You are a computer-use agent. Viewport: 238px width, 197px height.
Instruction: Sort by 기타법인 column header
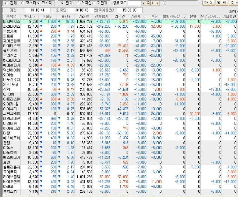[x=229, y=16]
